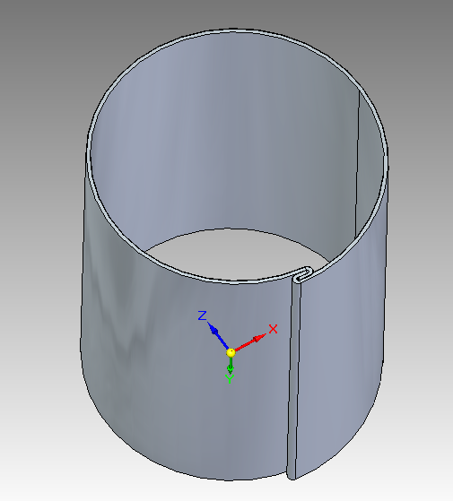Image resolution: width=453 pixels, height=501 pixels.
Task: Select the folded lock seam at the top rim
Action: click(x=302, y=275)
